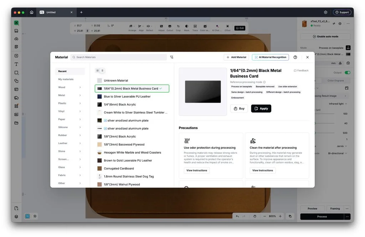Zoom out with the minus icon
This screenshot has width=365, height=237.
(264, 216)
